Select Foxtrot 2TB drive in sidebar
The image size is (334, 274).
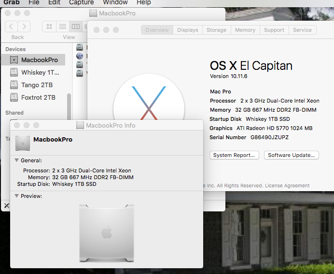point(33,98)
